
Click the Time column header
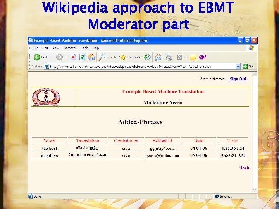[x=232, y=141]
